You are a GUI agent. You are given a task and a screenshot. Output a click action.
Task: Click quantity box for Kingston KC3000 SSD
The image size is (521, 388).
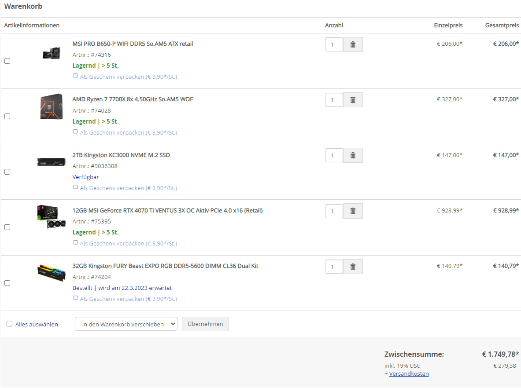[x=333, y=155]
